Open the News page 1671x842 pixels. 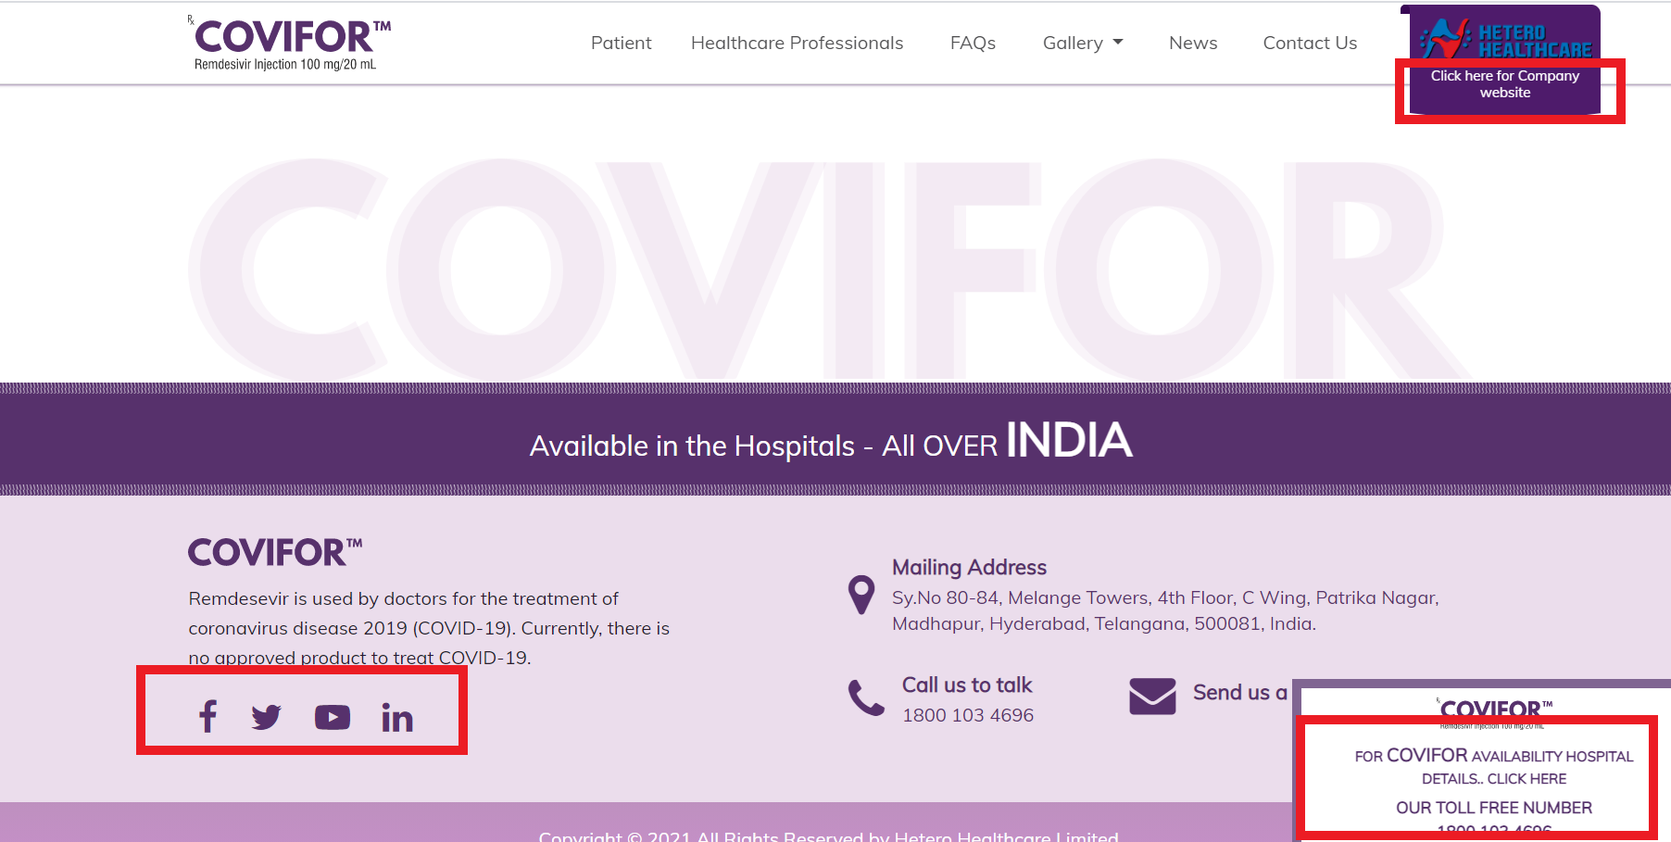1193,43
